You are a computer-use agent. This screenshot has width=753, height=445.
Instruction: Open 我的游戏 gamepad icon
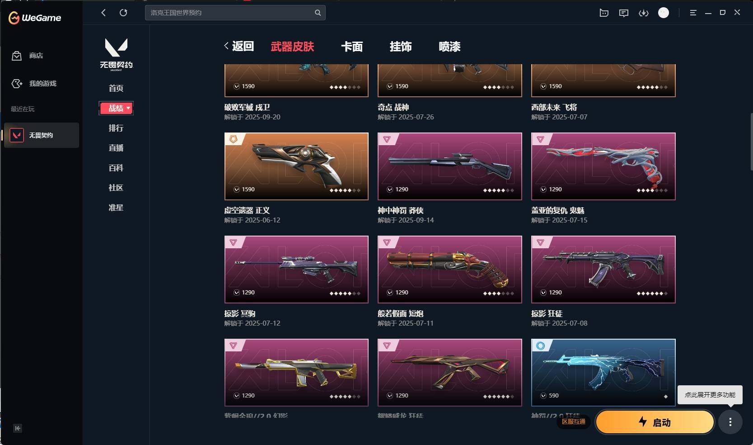(17, 84)
